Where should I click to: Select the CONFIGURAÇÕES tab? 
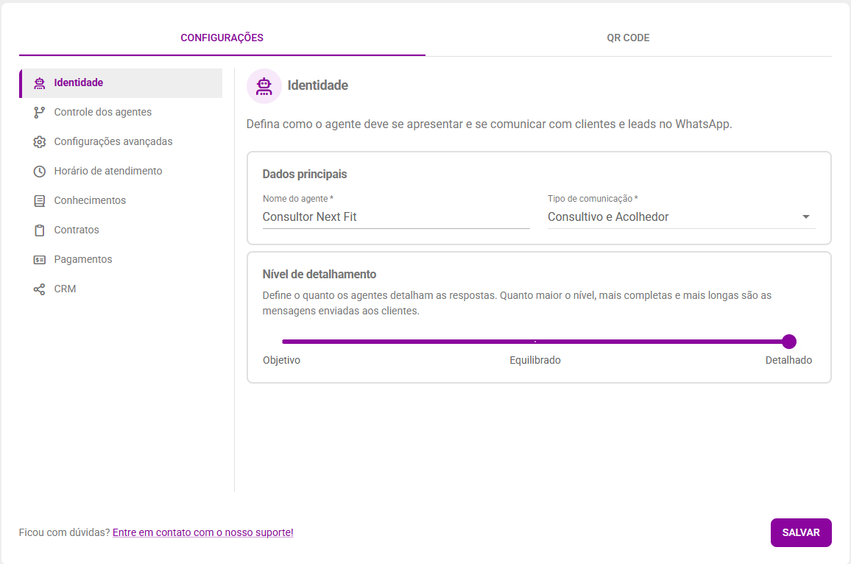pyautogui.click(x=222, y=38)
